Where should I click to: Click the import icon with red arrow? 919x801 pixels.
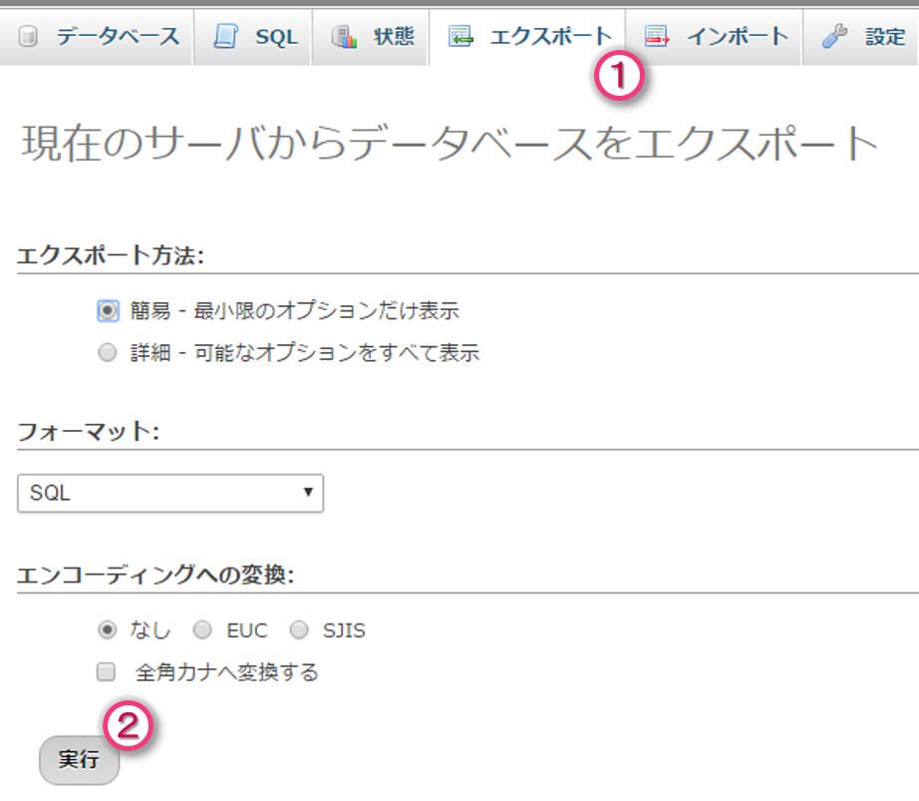pos(657,36)
